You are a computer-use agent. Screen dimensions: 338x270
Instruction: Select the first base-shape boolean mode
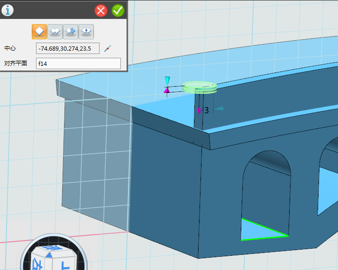[40, 31]
